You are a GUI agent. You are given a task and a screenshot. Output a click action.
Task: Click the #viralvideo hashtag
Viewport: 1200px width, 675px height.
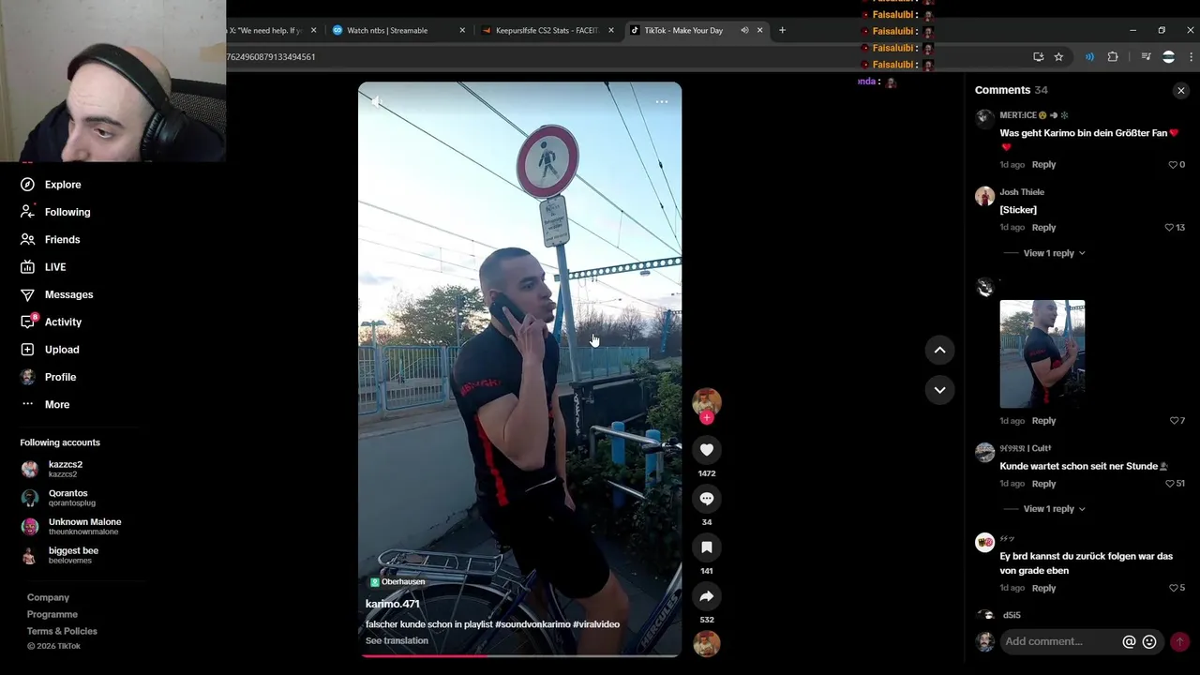point(596,624)
